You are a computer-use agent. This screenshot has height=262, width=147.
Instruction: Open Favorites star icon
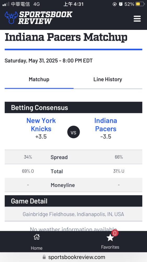tap(110, 237)
